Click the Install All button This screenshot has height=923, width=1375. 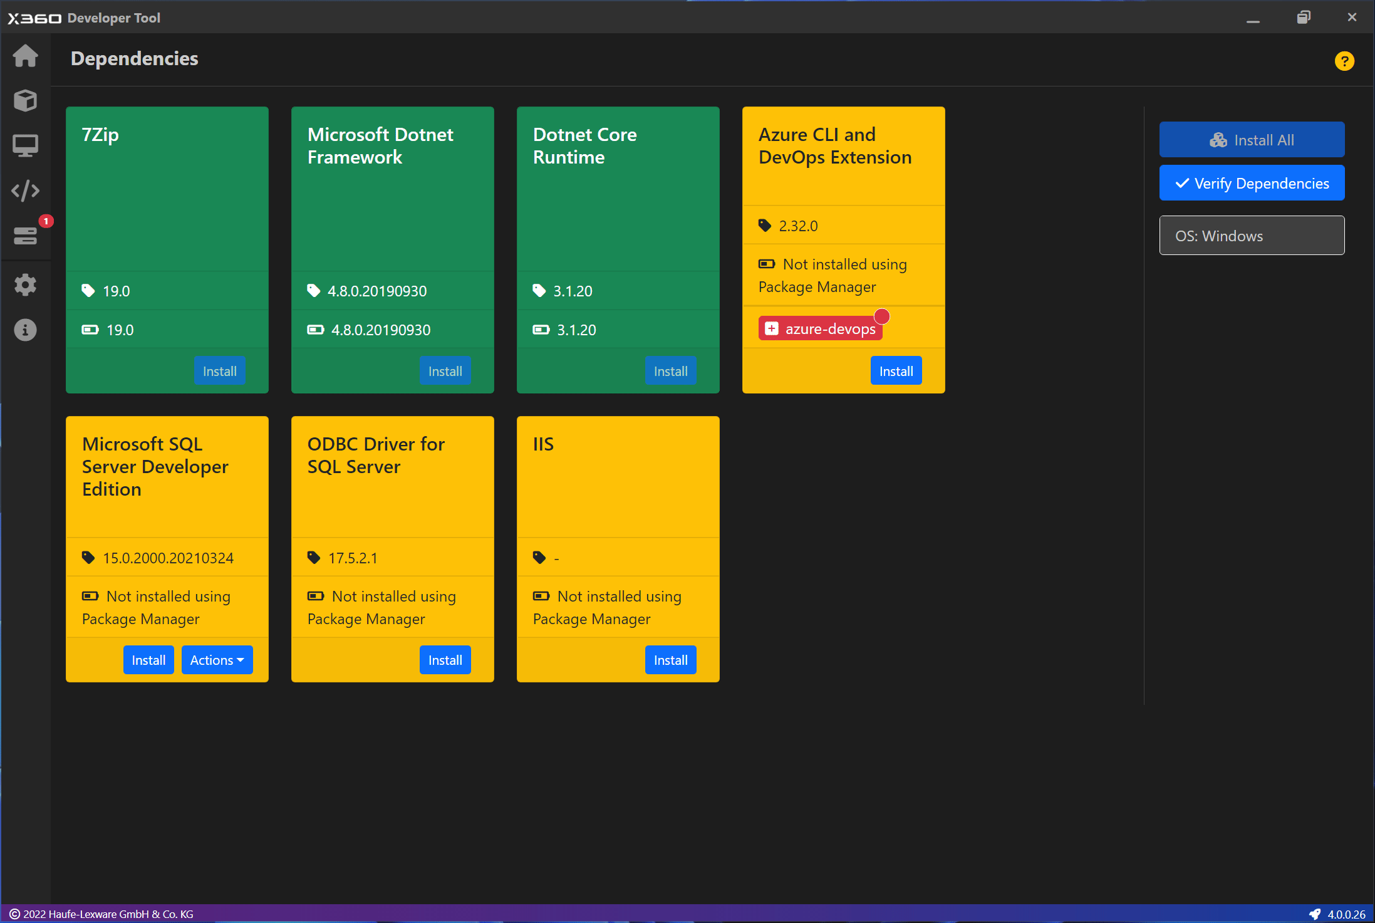1252,140
